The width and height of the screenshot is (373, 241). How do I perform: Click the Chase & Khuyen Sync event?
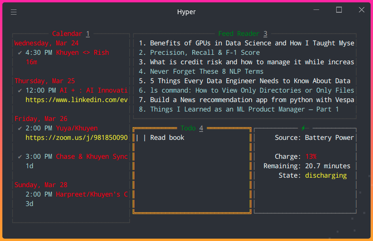pyautogui.click(x=92, y=157)
